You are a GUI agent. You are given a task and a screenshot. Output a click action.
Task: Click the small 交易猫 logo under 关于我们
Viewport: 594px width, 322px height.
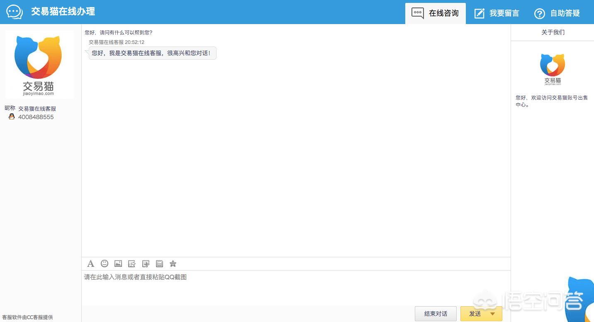553,69
